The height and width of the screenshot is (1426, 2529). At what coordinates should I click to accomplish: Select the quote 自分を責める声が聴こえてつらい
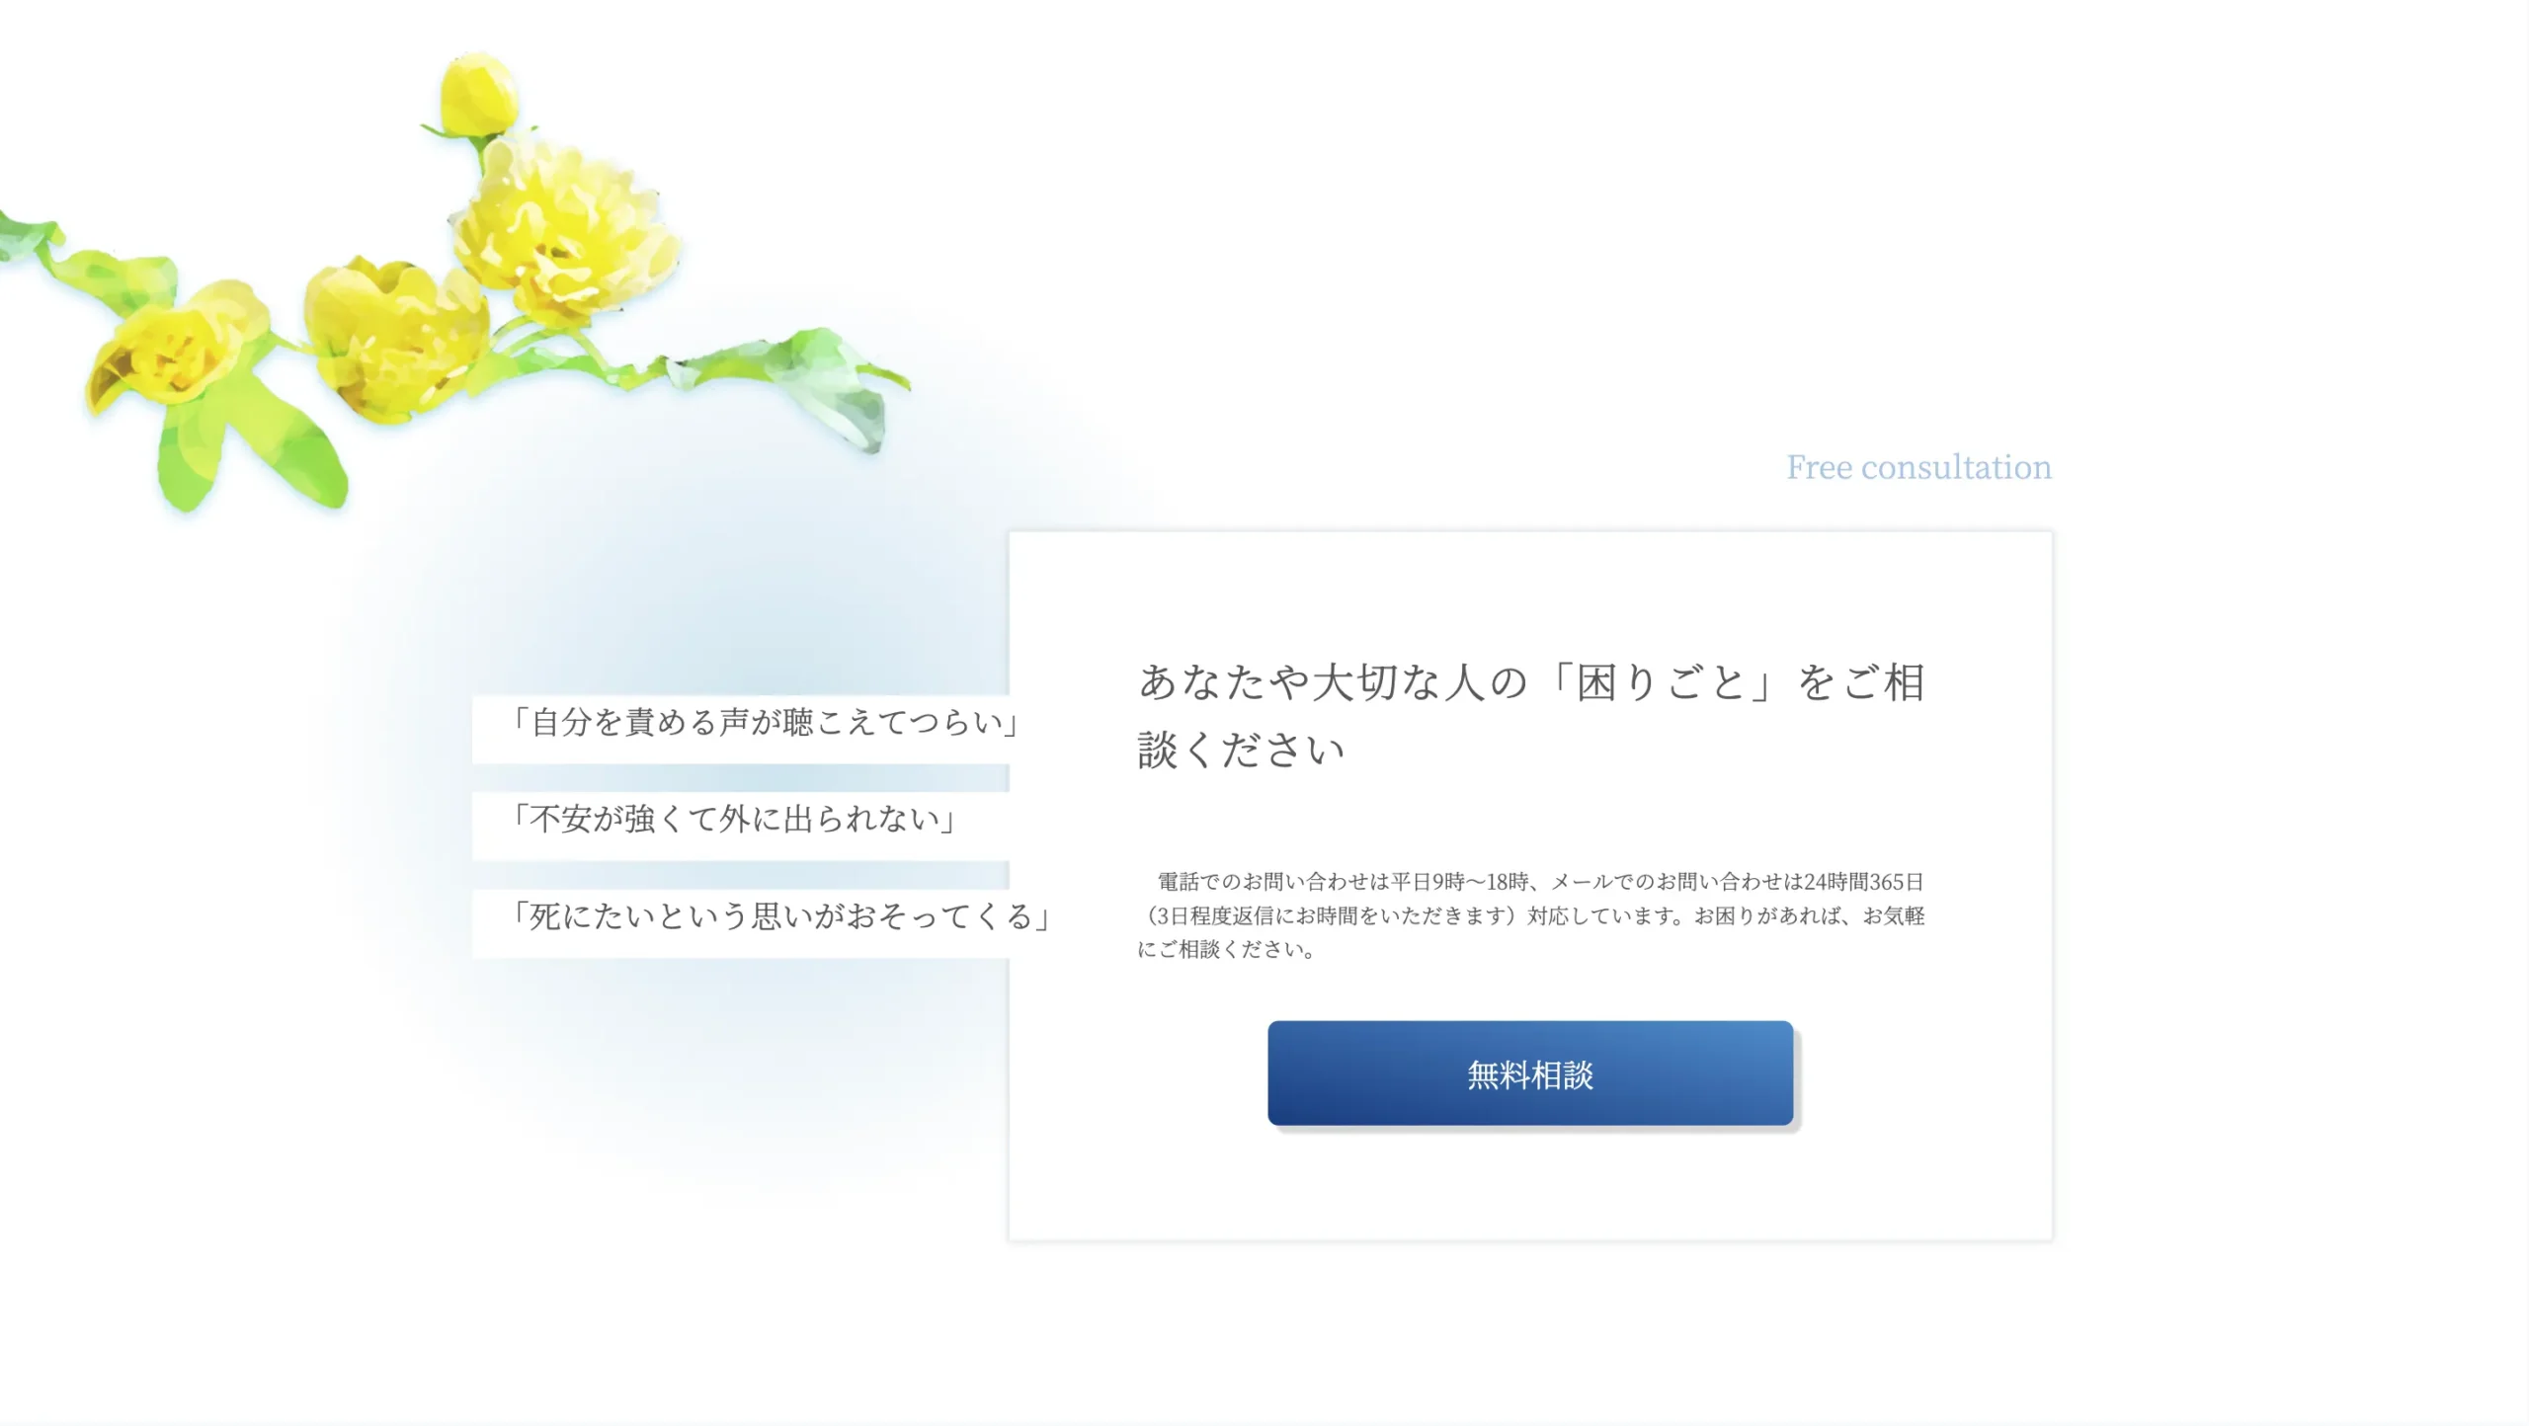pos(763,723)
